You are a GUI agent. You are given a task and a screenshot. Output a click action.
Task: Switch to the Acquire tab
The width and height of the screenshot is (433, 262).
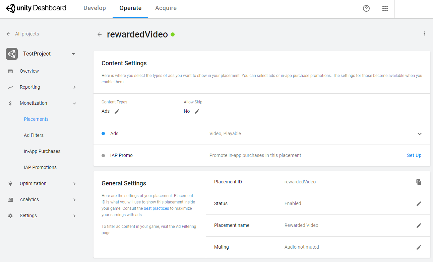click(x=166, y=8)
